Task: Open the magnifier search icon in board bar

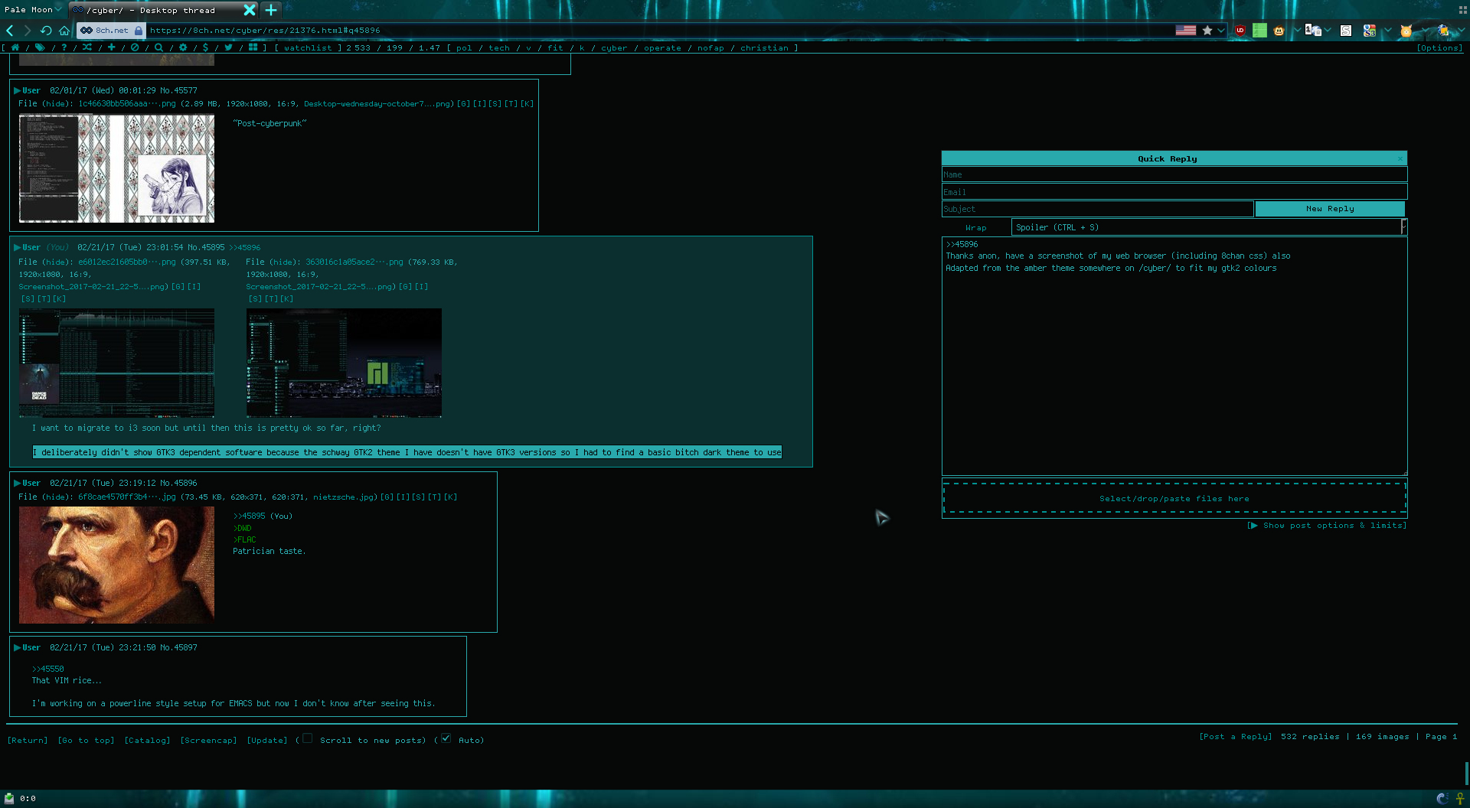Action: click(158, 47)
